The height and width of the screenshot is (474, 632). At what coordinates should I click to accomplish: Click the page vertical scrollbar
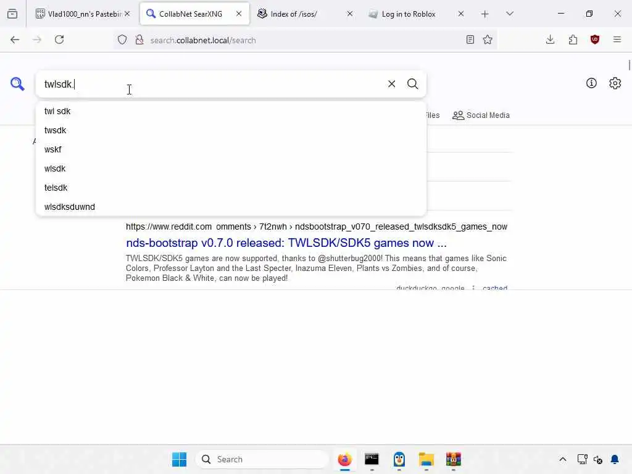[x=629, y=64]
